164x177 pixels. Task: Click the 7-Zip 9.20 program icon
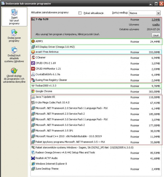pyautogui.click(x=33, y=19)
